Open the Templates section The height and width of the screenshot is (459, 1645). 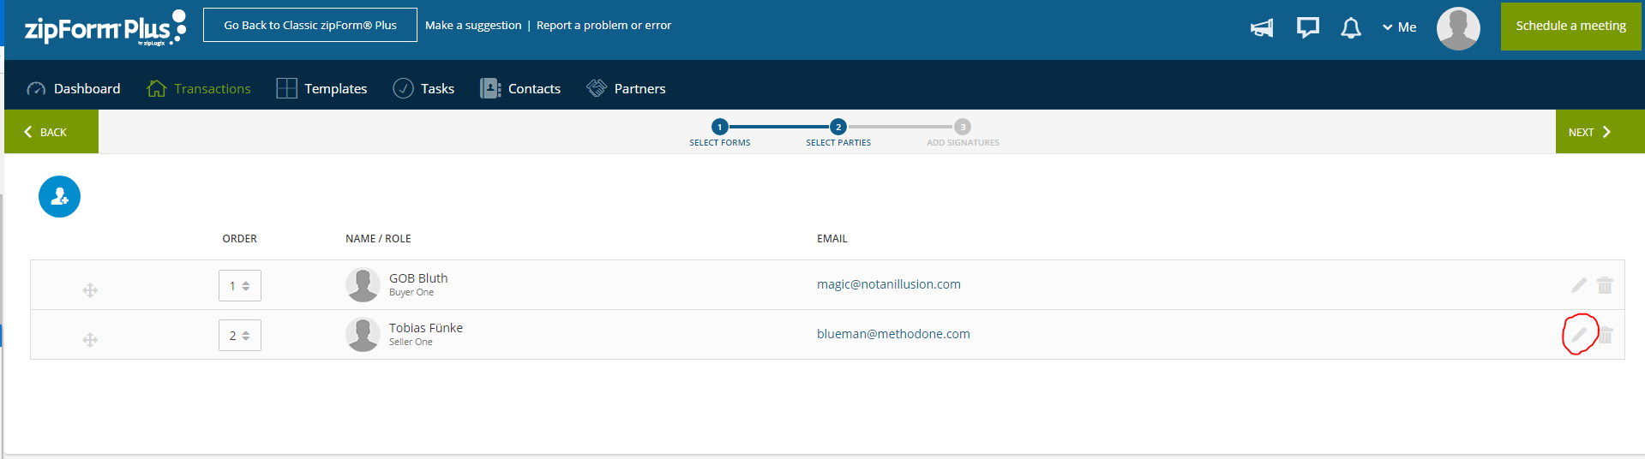(x=321, y=89)
